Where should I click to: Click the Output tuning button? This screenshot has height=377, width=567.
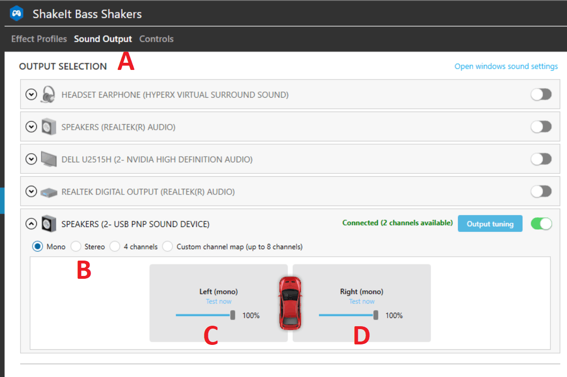(490, 224)
